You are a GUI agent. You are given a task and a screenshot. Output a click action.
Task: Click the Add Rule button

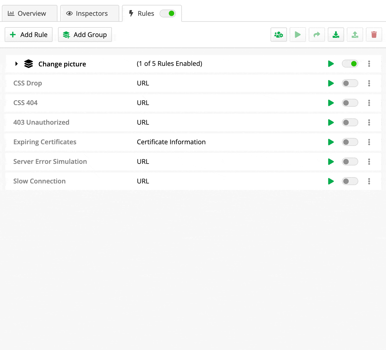pos(29,35)
